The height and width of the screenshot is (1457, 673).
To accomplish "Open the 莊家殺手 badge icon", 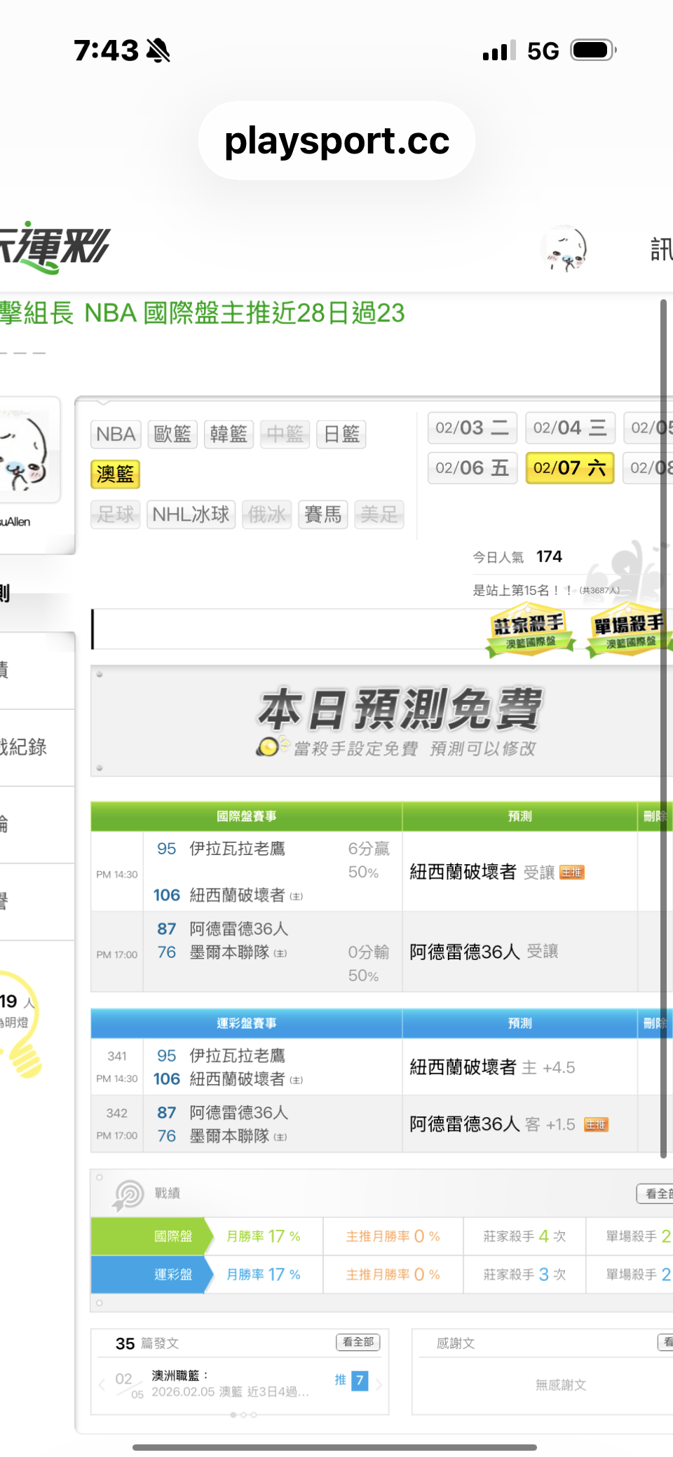I will point(530,631).
